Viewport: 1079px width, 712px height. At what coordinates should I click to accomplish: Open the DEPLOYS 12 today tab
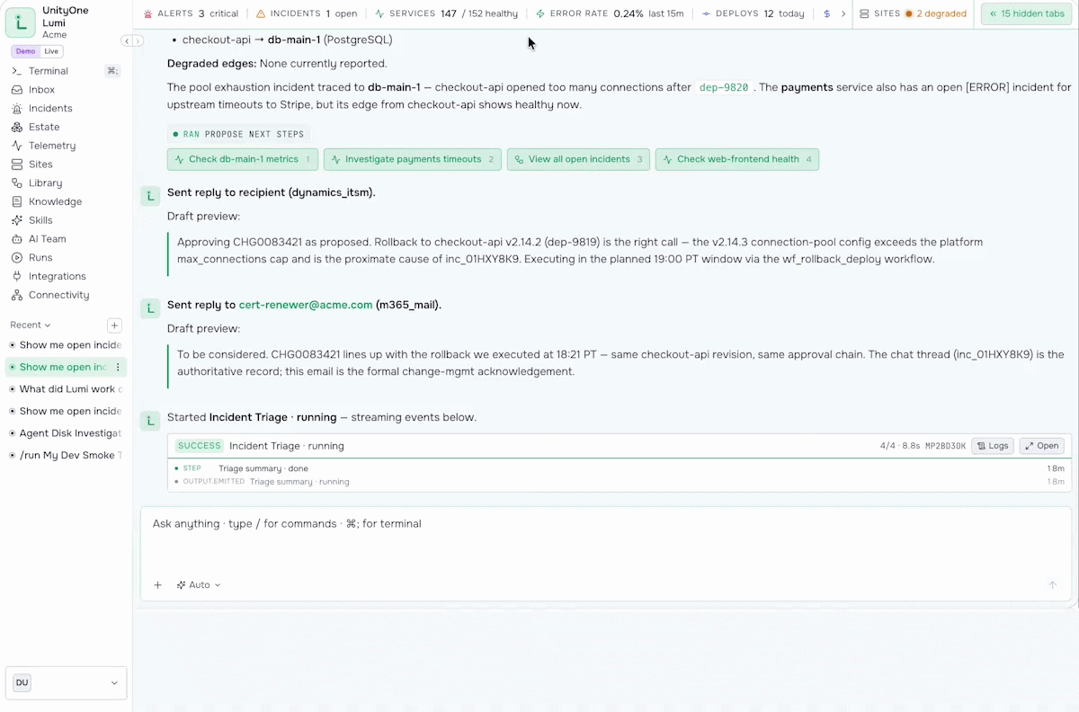pos(754,14)
